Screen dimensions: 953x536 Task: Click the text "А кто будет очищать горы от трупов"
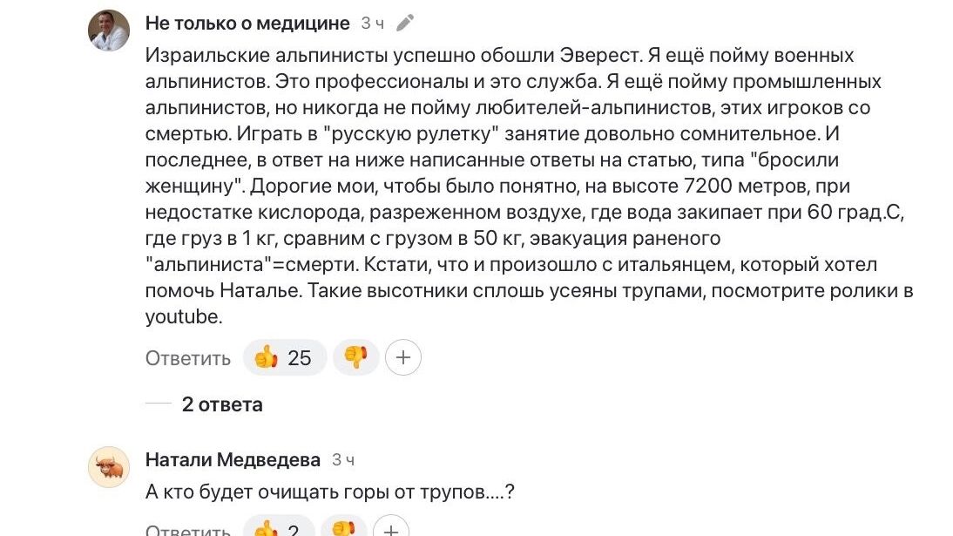(314, 492)
